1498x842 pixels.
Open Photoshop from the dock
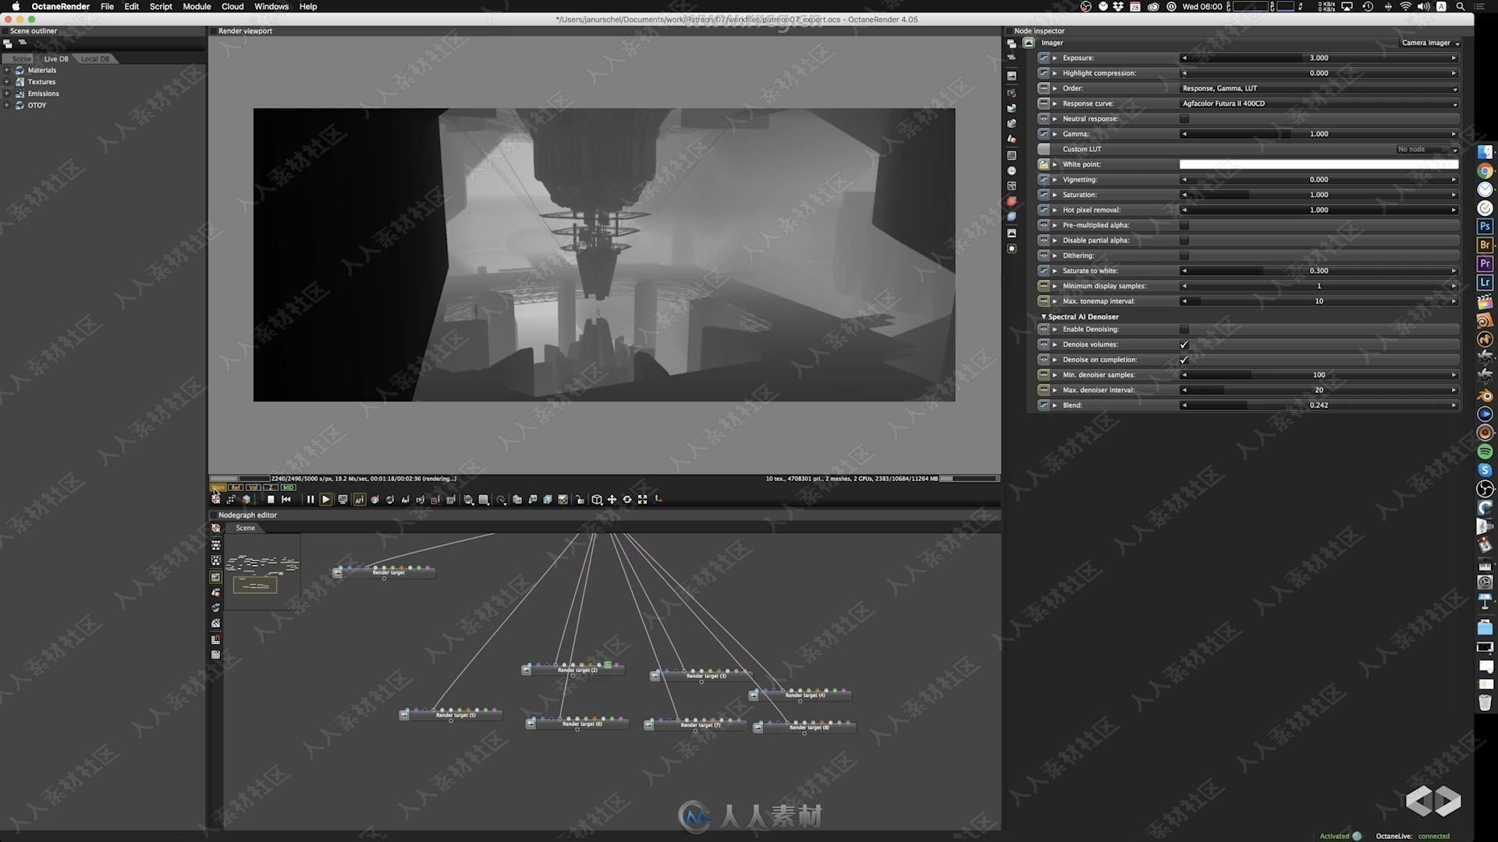click(1485, 226)
